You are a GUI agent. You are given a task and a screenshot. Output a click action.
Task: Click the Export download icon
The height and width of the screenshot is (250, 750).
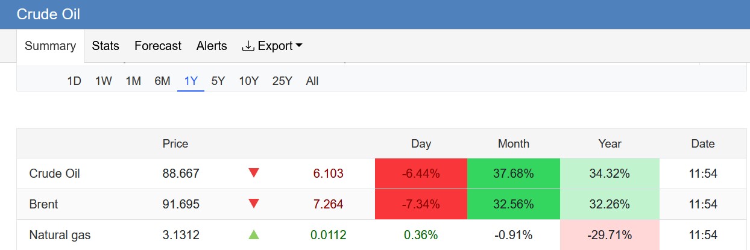point(248,46)
